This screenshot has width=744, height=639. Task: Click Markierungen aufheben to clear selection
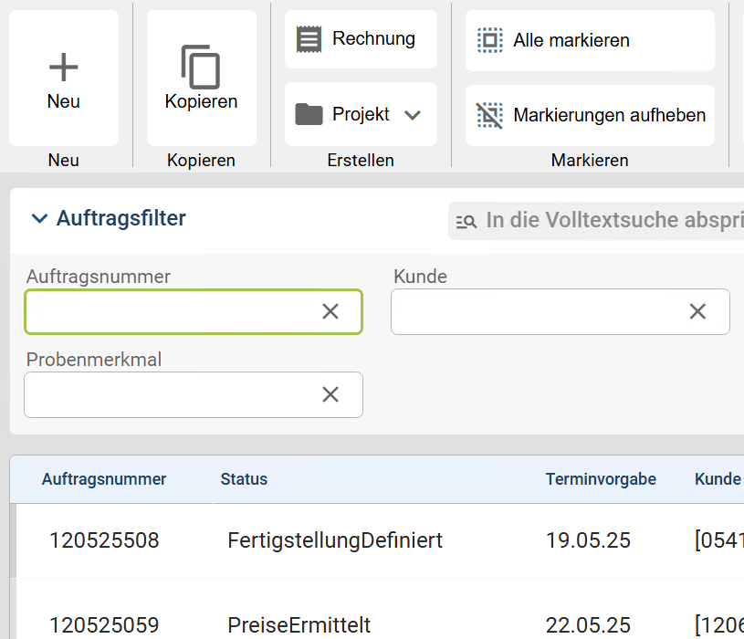point(589,115)
